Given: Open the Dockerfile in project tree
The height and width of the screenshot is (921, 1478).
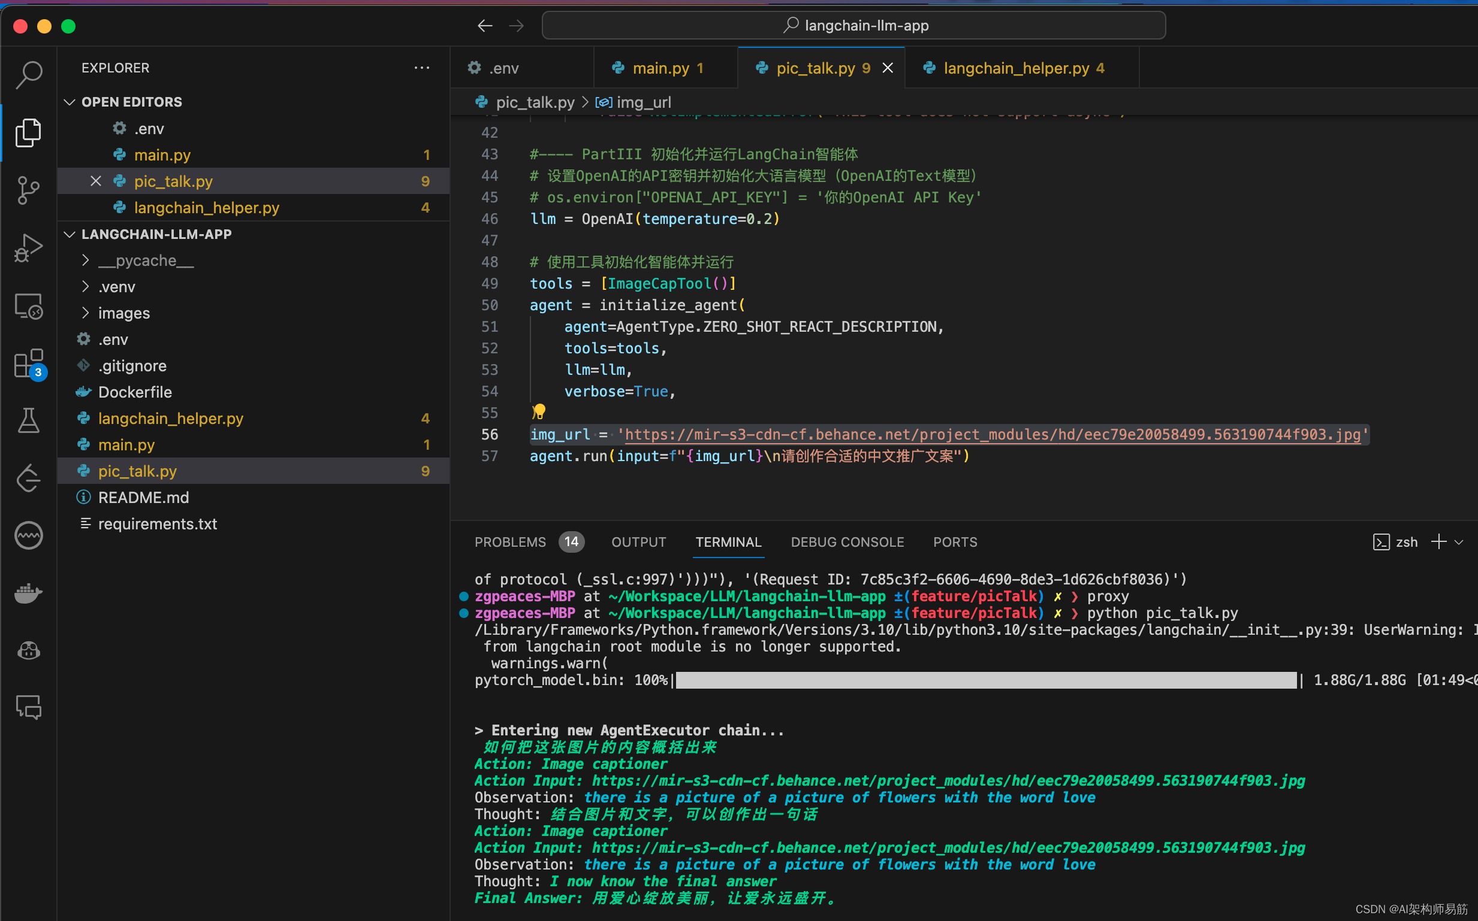Looking at the screenshot, I should tap(254, 391).
